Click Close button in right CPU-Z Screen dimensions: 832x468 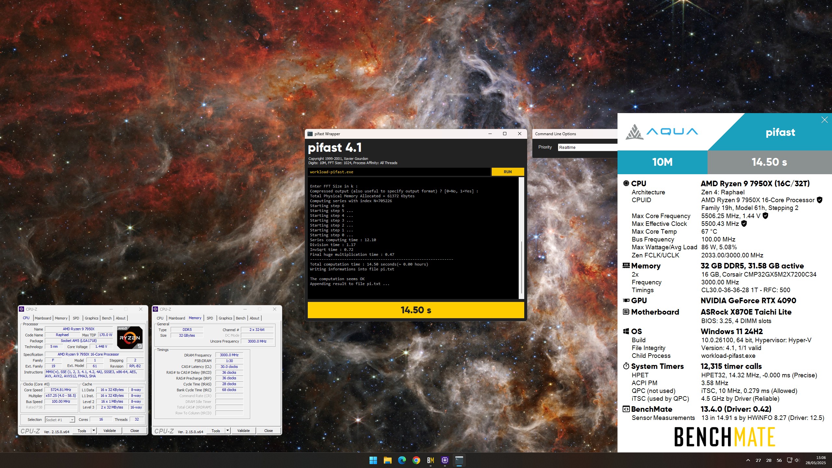(268, 431)
